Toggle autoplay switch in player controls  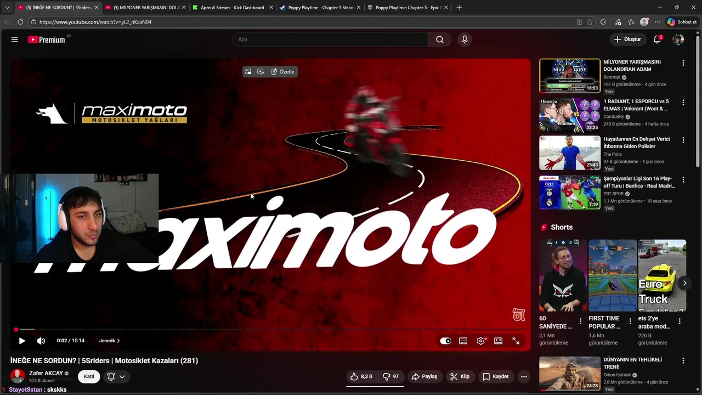445,341
